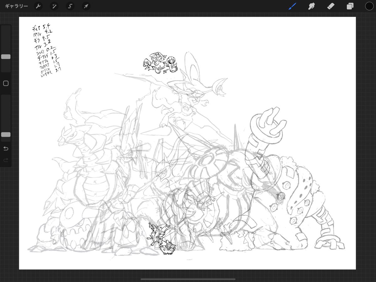The height and width of the screenshot is (282, 376).
Task: Select the Eraser tool
Action: (x=331, y=6)
